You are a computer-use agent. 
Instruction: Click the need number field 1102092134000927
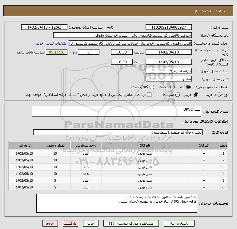click(x=169, y=27)
